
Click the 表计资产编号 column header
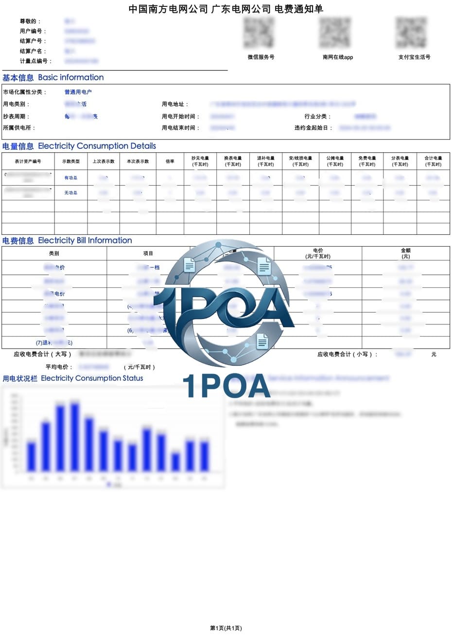[28, 161]
